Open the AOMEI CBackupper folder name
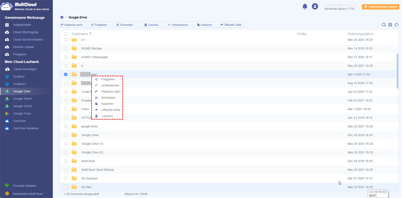Screen dimensions: 402x198 [x=95, y=57]
